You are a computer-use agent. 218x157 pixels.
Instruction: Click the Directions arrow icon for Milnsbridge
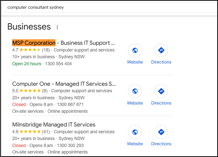161,132
